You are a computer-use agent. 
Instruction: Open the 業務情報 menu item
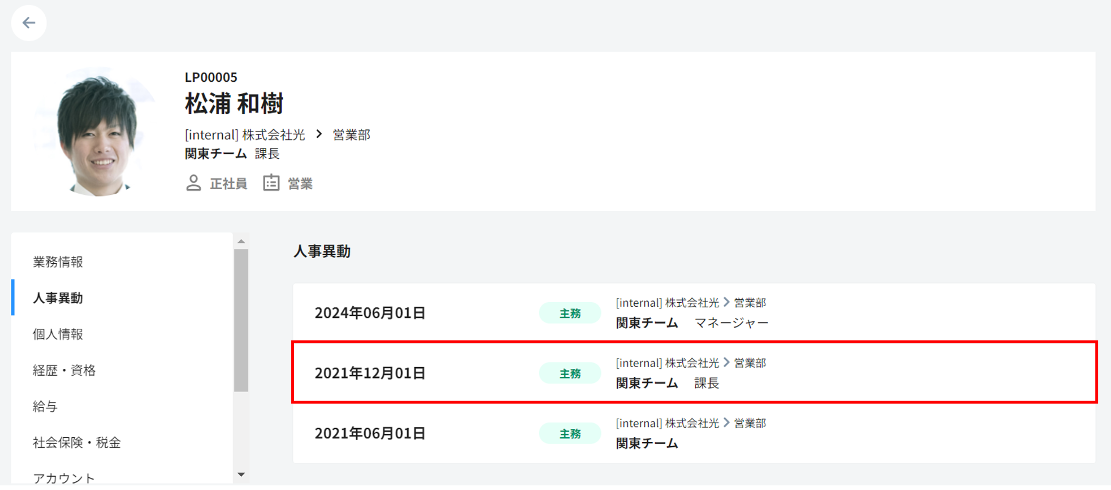58,262
